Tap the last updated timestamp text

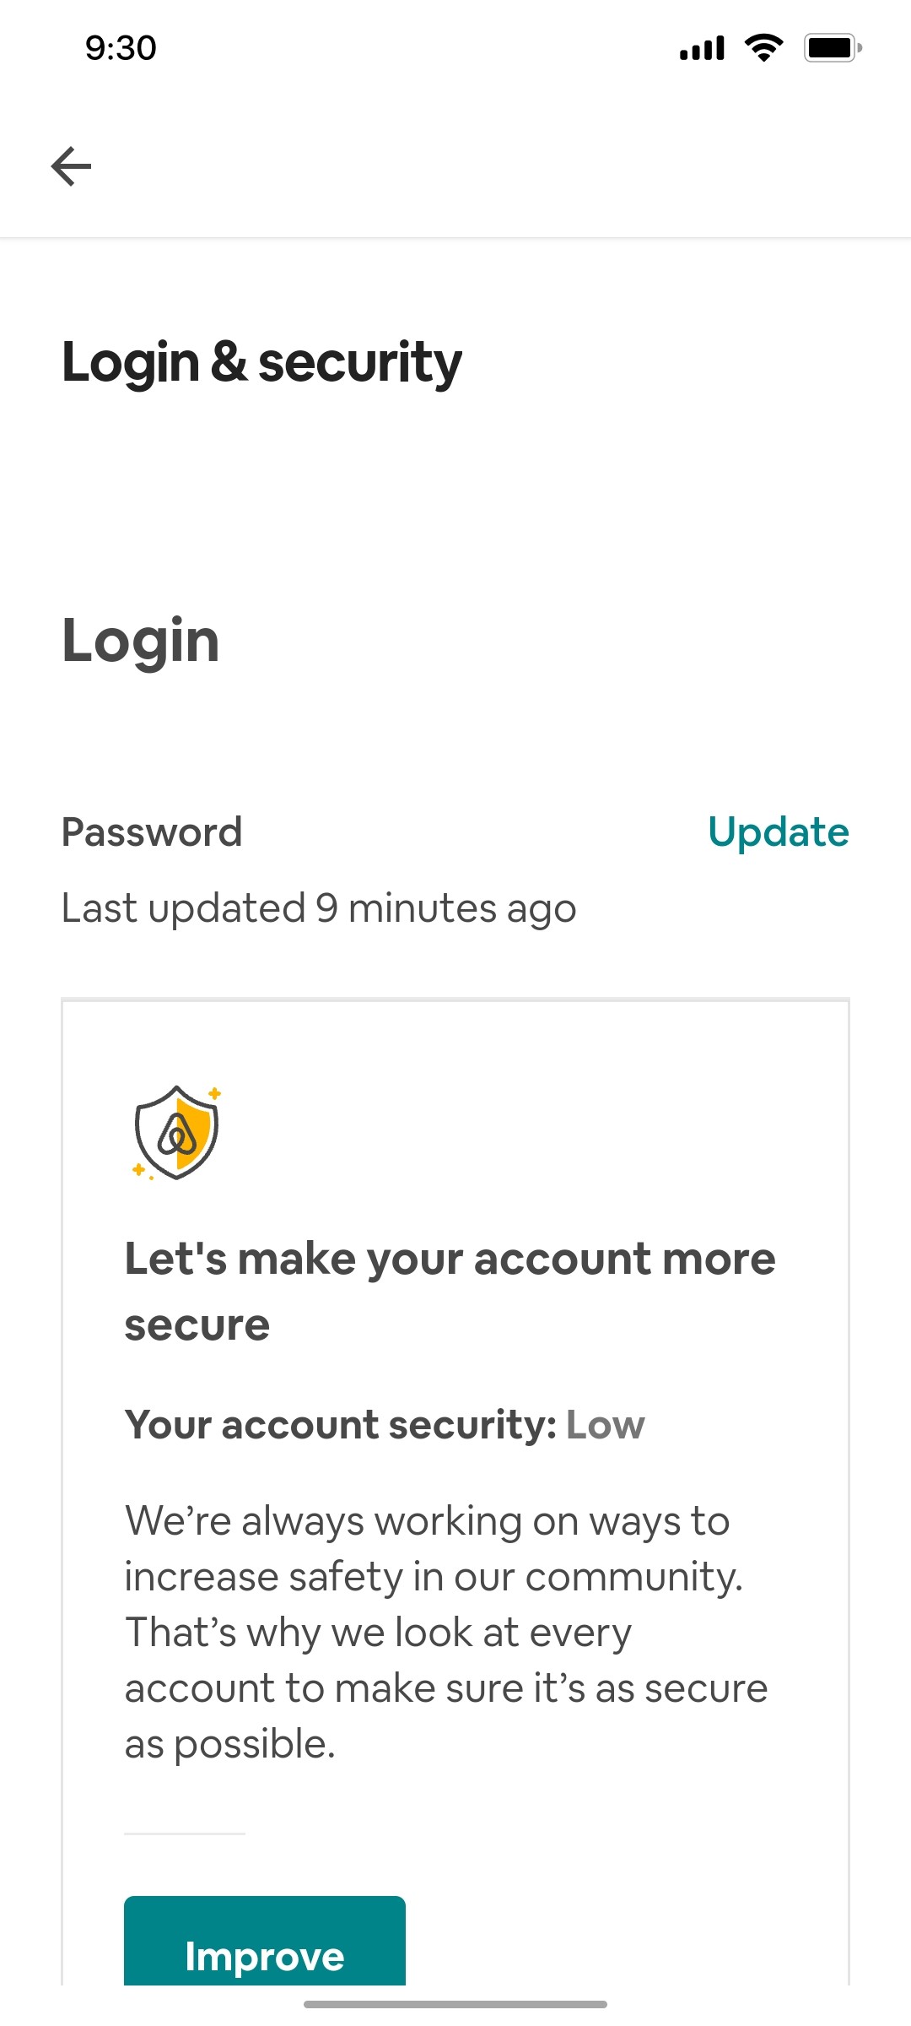[x=319, y=908]
